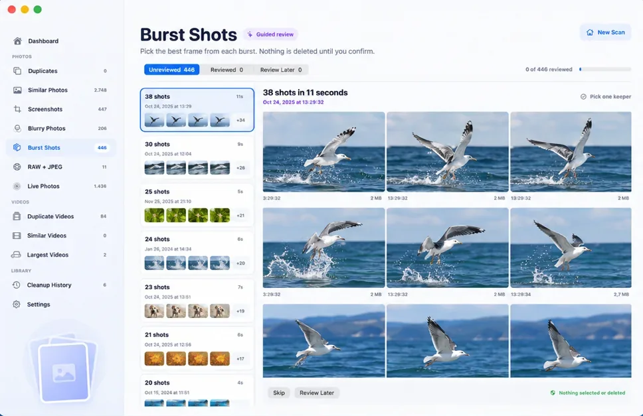Open the Dashboard home icon
The height and width of the screenshot is (416, 643).
pos(17,41)
